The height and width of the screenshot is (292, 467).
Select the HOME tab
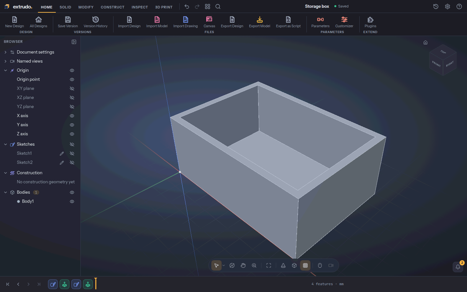coord(47,7)
